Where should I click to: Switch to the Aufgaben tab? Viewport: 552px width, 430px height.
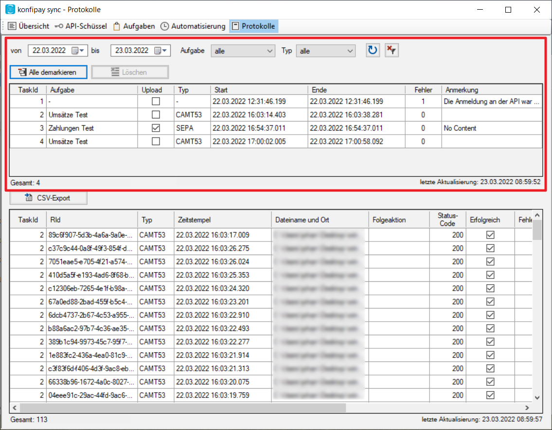(134, 26)
